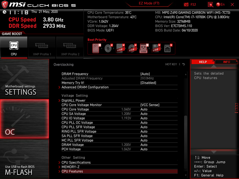The width and height of the screenshot is (239, 179).
Task: Select MC PLL SFR Voltage row
Action: click(119, 140)
